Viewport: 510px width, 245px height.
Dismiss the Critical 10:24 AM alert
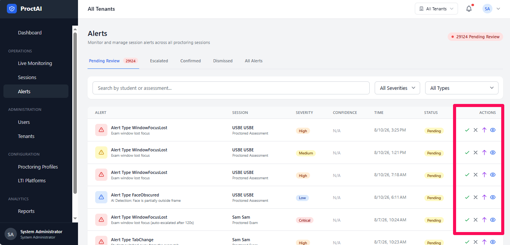(476, 220)
